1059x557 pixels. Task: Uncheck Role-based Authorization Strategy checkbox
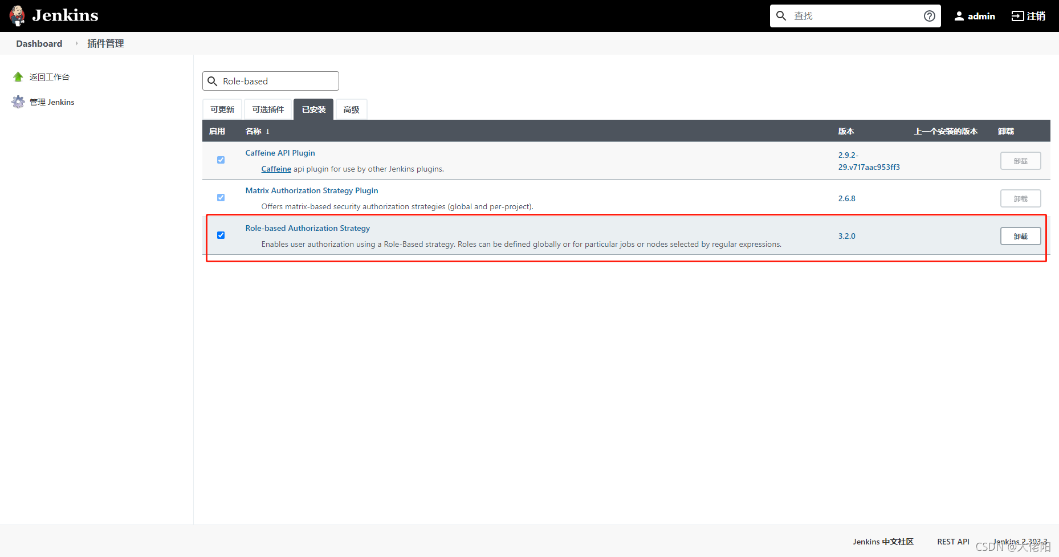pos(221,235)
